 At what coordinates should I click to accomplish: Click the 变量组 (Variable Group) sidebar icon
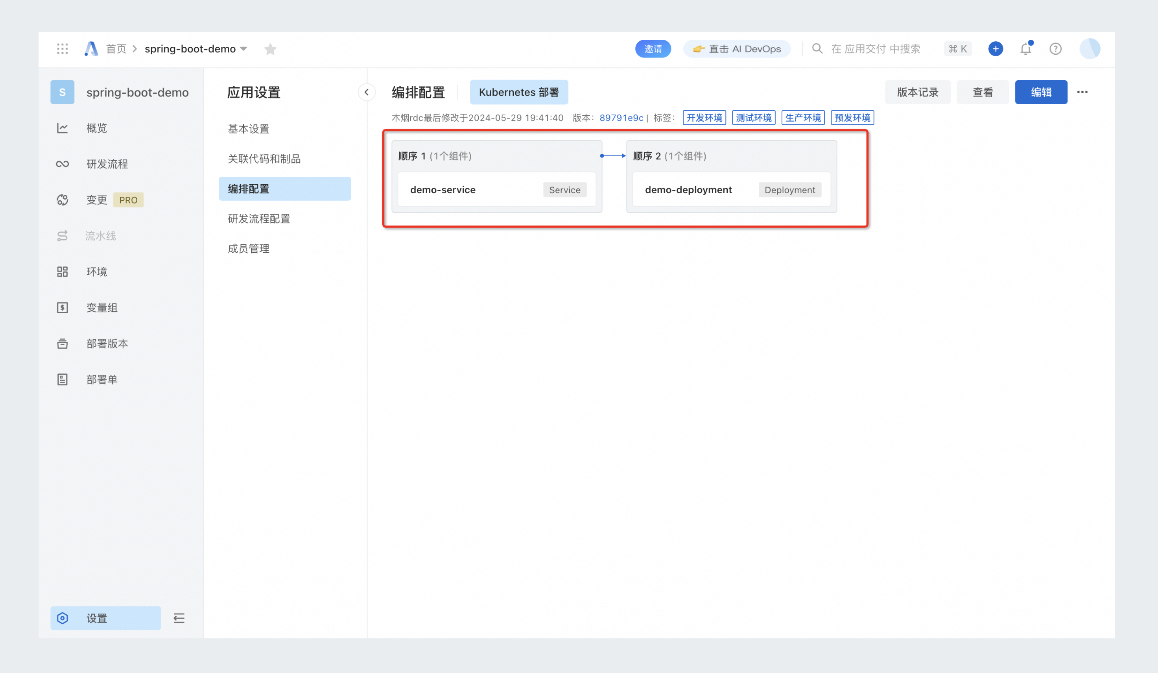pos(63,308)
